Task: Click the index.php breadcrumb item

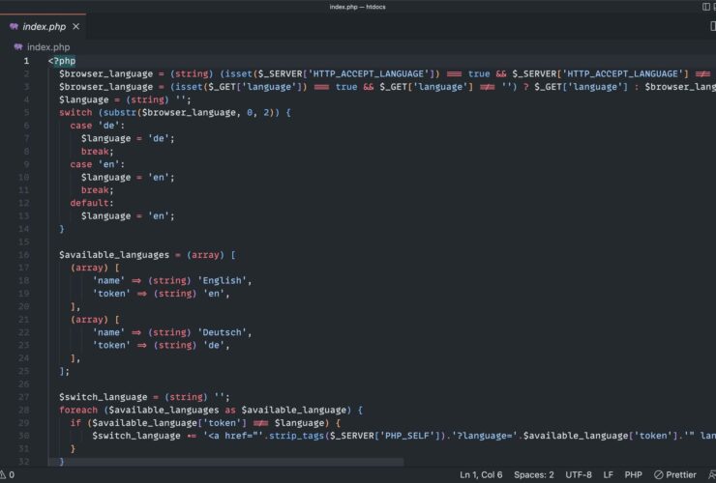Action: click(48, 47)
